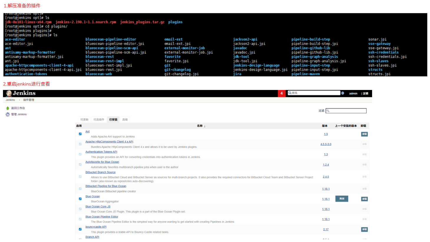Click the disabled 卸载 button for Apache HttpComponents
The height and width of the screenshot is (242, 430).
(x=364, y=144)
